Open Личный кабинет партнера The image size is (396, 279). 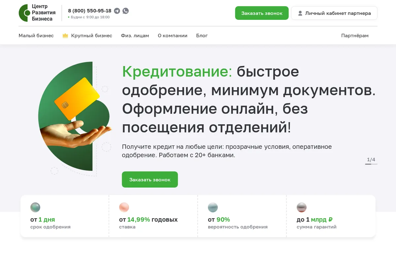[334, 13]
